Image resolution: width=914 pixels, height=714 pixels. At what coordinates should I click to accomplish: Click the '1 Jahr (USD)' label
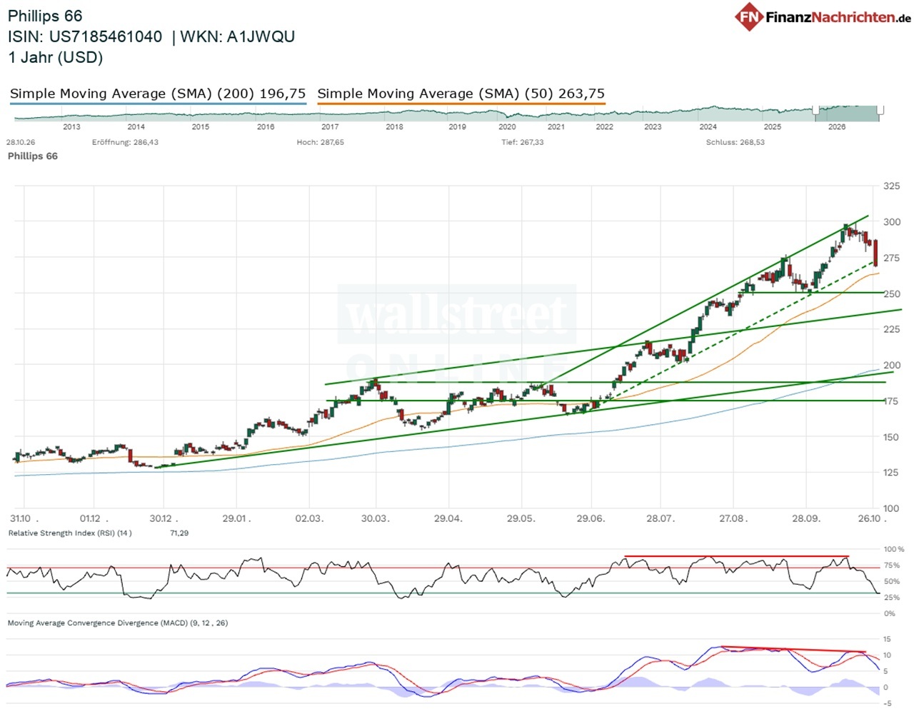click(x=56, y=57)
